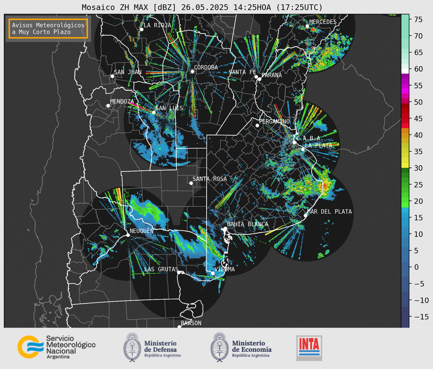
Task: Click the NEUQUÉN city marker dot
Action: pyautogui.click(x=128, y=235)
